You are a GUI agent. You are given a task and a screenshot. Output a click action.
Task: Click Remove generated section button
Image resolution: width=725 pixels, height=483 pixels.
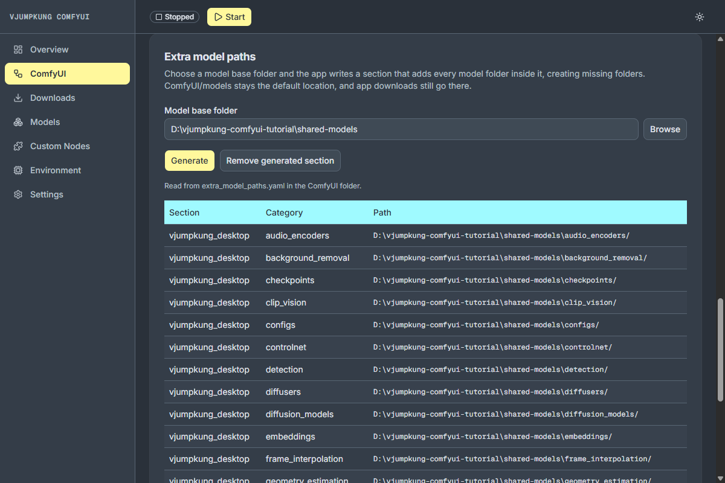click(x=280, y=161)
